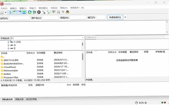
Task: Open the 帮助(H) menu
Action: pos(64,8)
